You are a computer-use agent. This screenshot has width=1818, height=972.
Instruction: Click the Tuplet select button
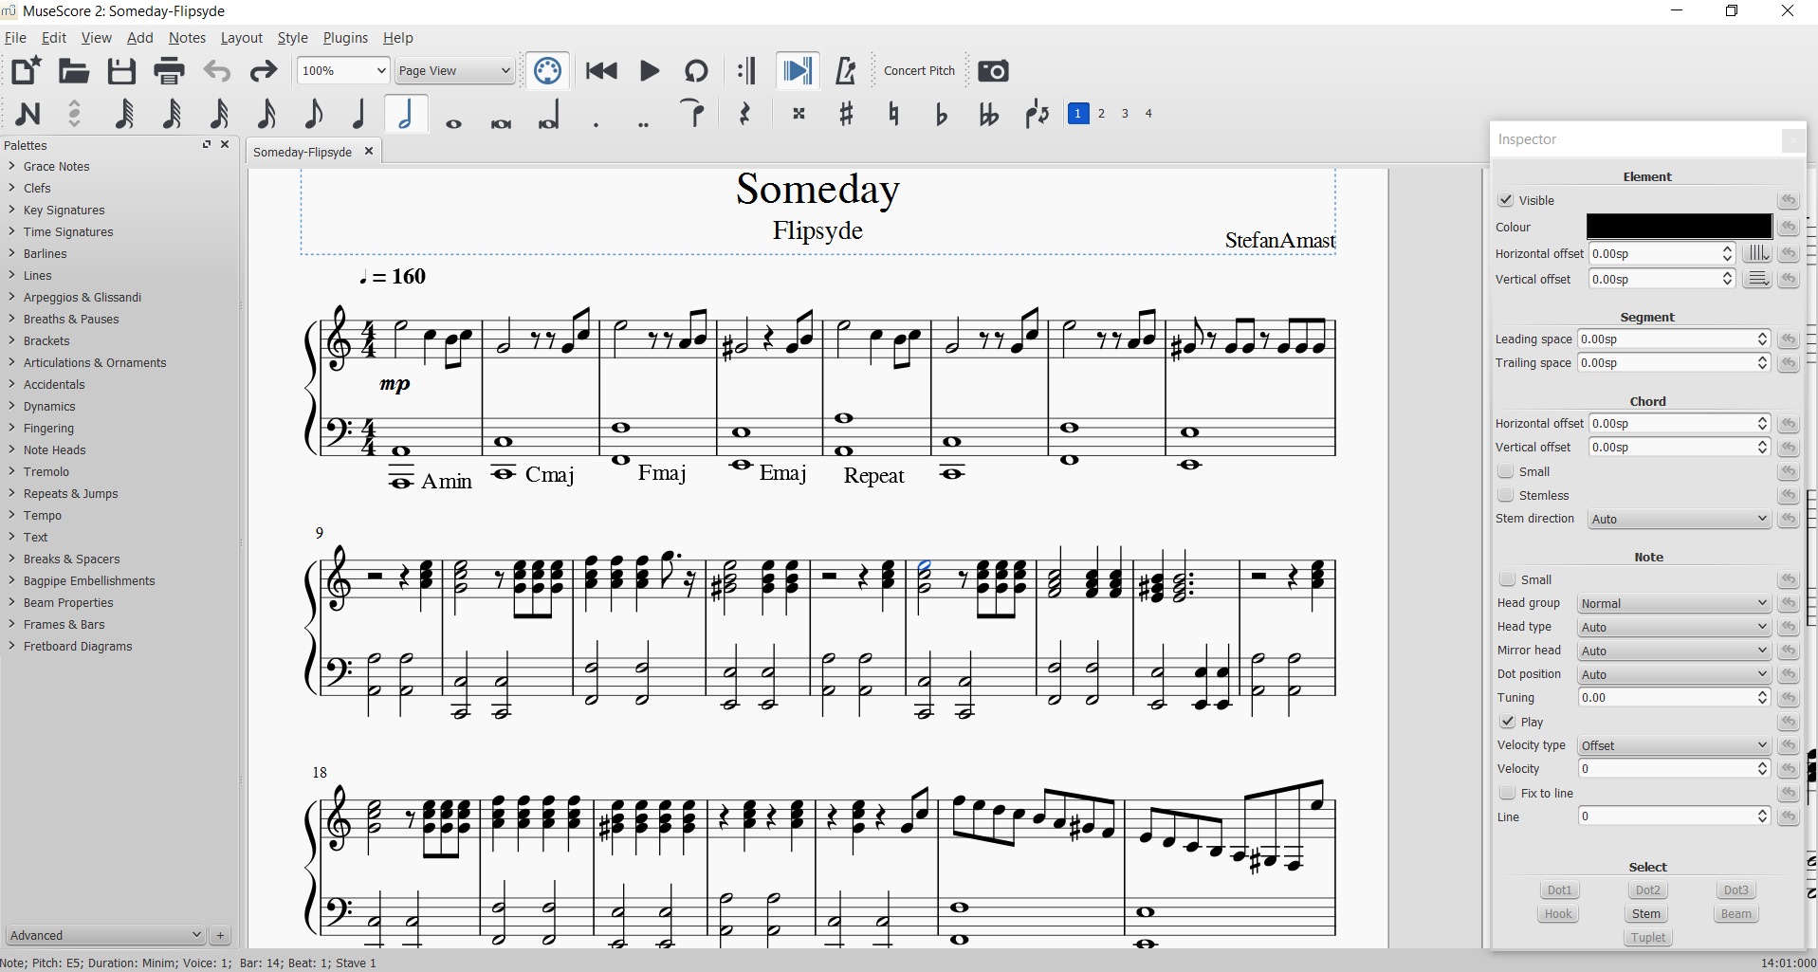[x=1648, y=938]
